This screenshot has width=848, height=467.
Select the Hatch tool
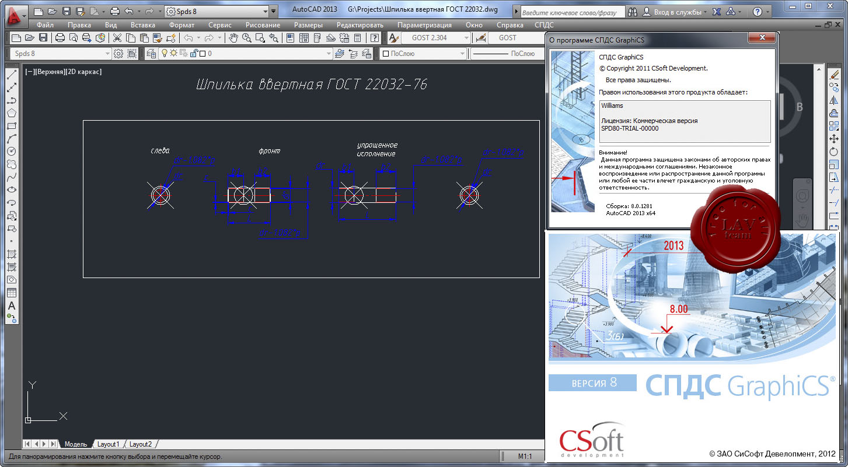pyautogui.click(x=11, y=254)
